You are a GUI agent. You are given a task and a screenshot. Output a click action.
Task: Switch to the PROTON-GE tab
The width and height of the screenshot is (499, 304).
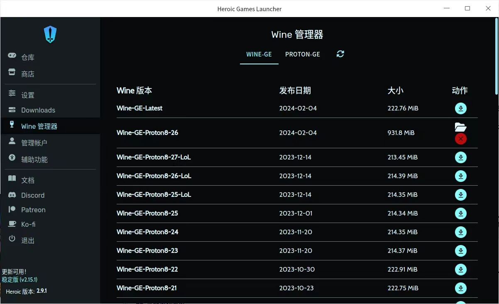click(303, 54)
